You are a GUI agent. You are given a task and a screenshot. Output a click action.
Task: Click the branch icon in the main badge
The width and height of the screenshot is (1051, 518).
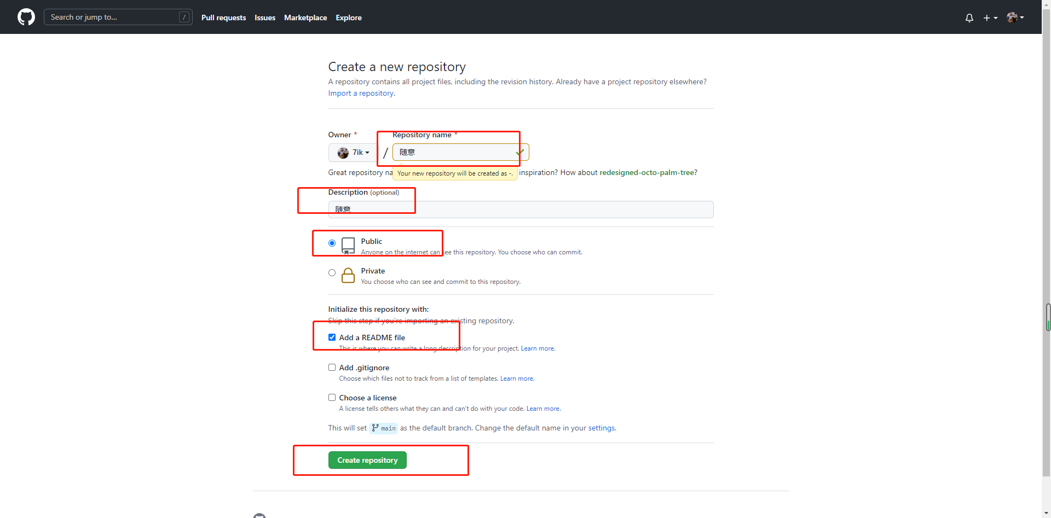click(x=376, y=428)
